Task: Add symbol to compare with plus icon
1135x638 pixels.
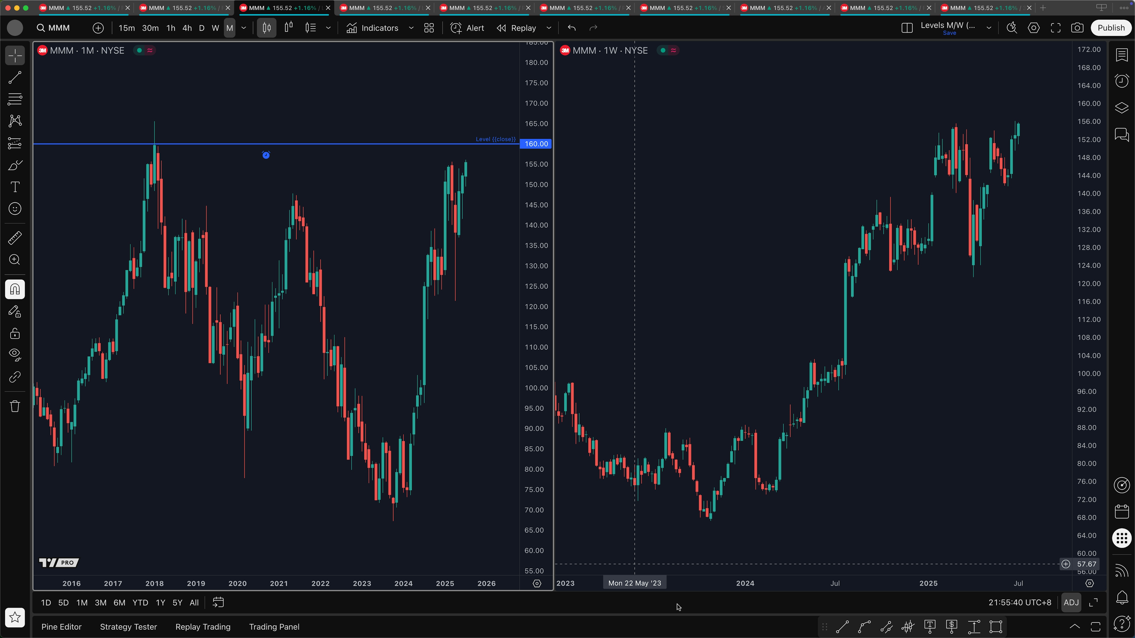Action: pyautogui.click(x=98, y=28)
